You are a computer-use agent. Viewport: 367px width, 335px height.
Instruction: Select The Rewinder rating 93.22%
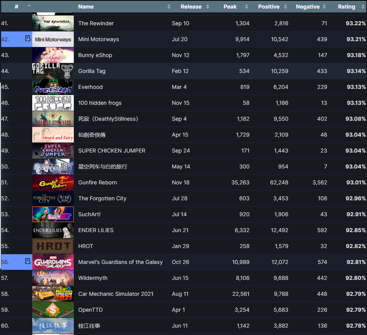[356, 23]
